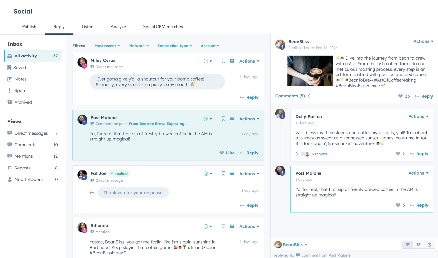This screenshot has height=258, width=438.
Task: Toggle Like on Post Malone's inbox comment
Action: (227, 153)
